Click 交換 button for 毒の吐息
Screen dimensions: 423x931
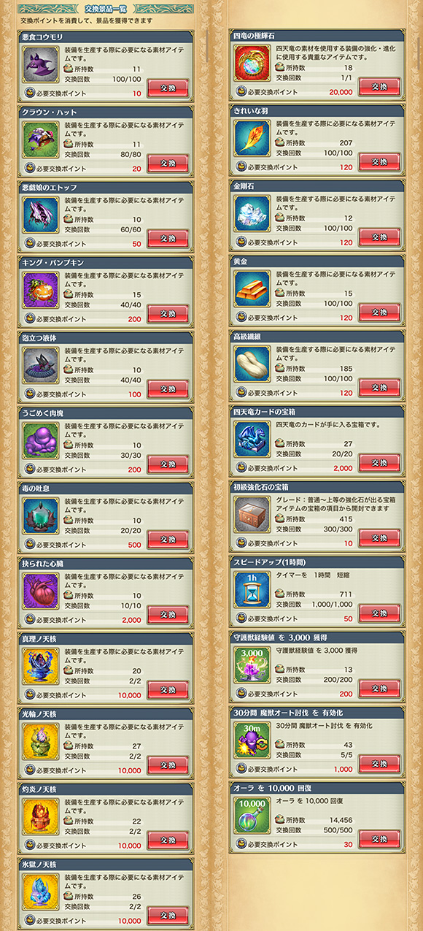pyautogui.click(x=168, y=540)
